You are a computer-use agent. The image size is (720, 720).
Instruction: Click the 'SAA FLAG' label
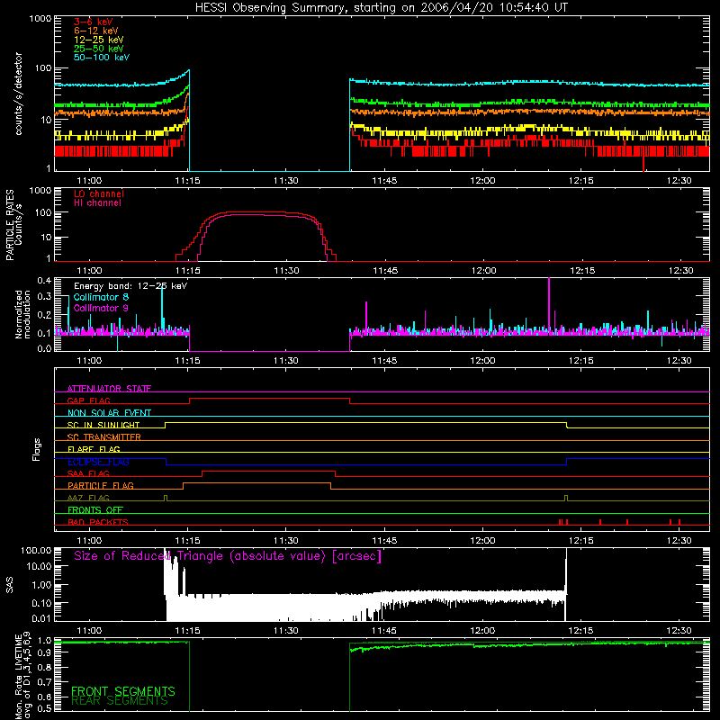(x=88, y=473)
